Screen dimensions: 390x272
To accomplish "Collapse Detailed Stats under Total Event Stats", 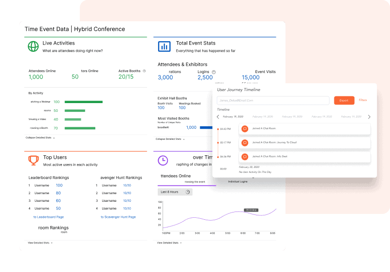I will point(169,139).
